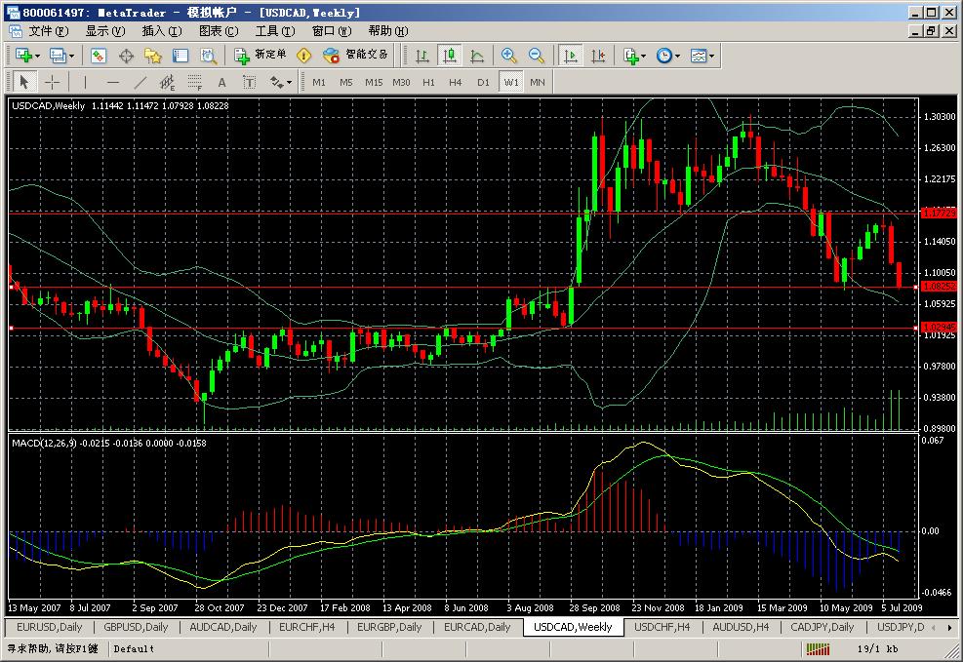Screen dimensions: 963x662
Task: Zoom in on the chart
Action: (x=508, y=56)
